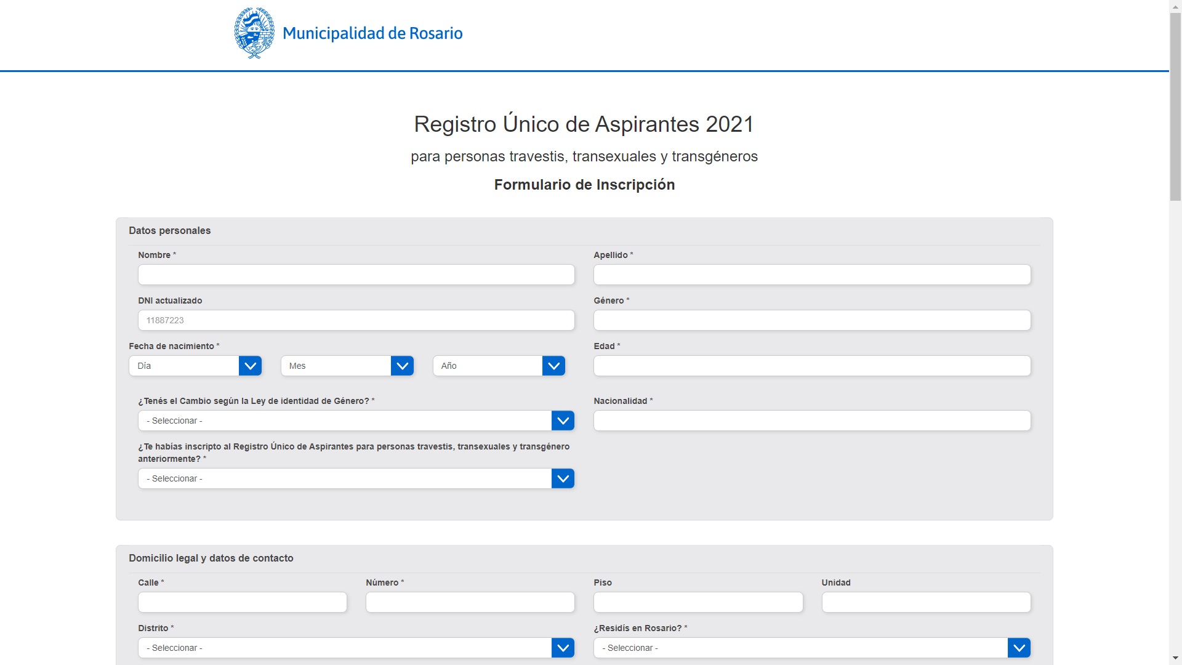Focus the Edad field
Screen dimensions: 1182x665
[811, 366]
